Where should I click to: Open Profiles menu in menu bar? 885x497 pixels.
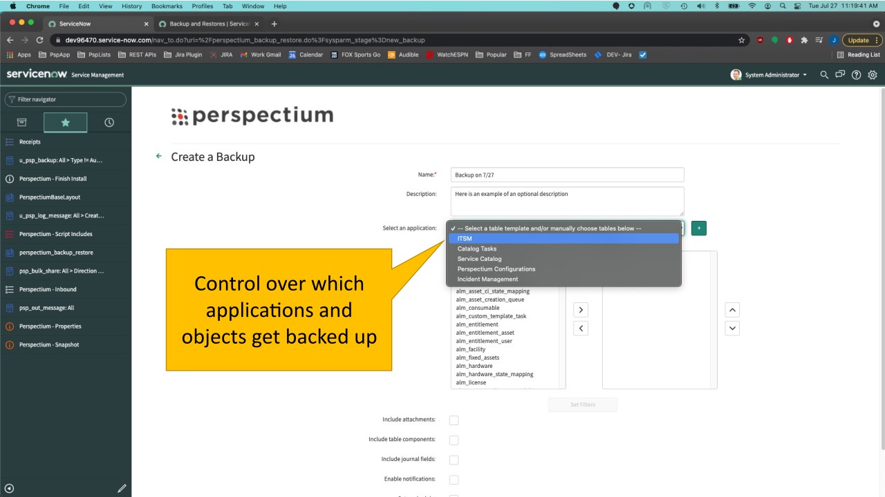point(203,6)
